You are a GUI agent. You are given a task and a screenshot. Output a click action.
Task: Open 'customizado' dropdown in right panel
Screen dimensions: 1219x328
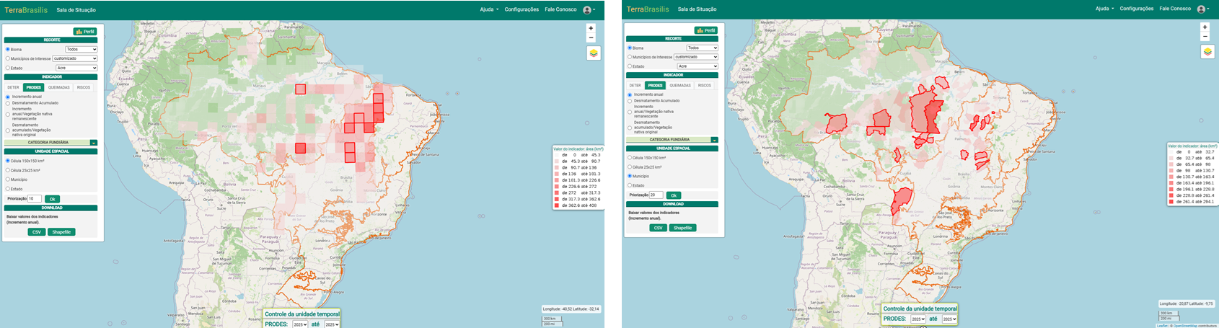coord(697,56)
